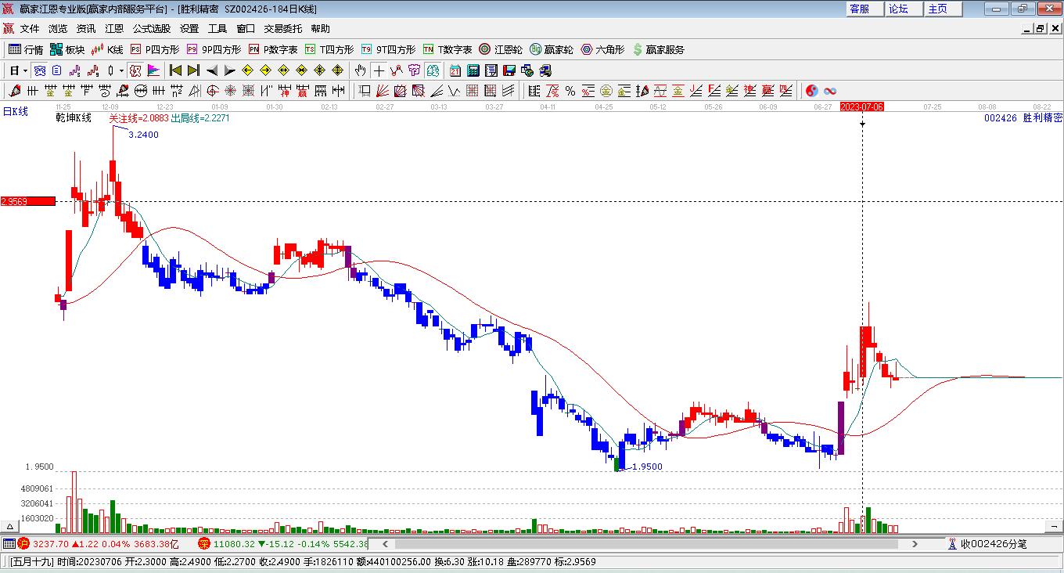The image size is (1064, 573).
Task: Click the 3.2400 high price label
Action: click(143, 135)
